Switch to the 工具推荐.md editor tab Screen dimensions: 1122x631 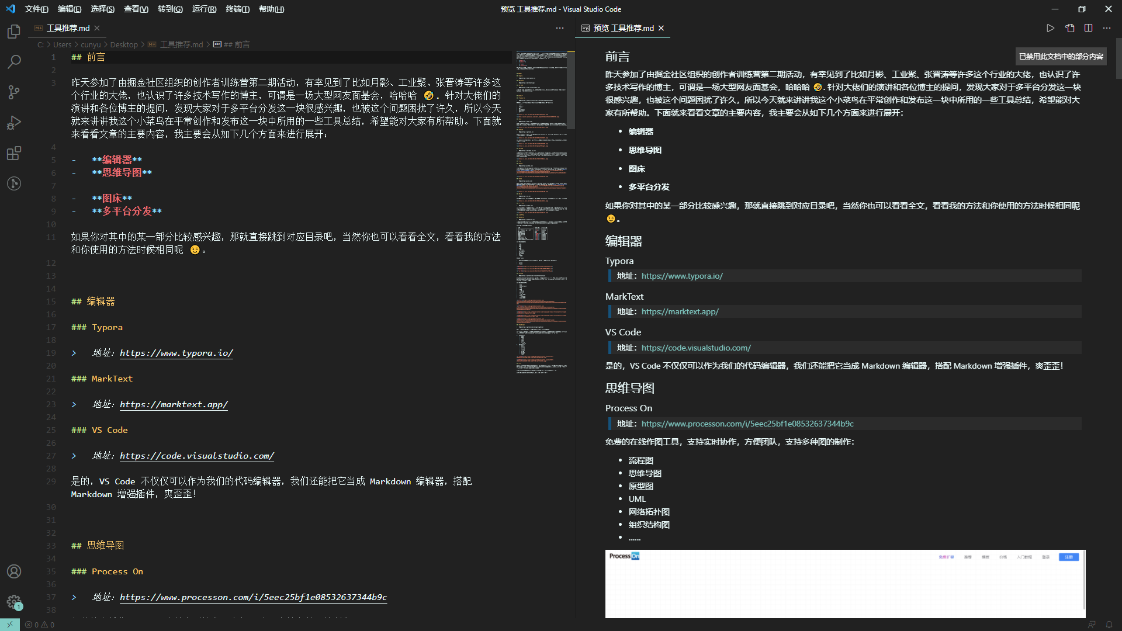point(67,28)
